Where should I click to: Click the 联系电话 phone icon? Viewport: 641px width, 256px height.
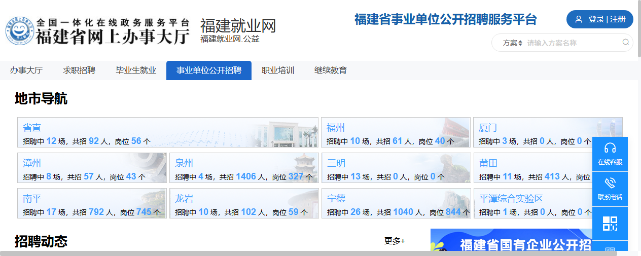pyautogui.click(x=610, y=183)
